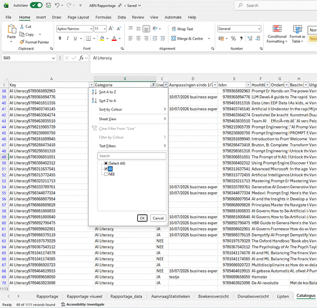Expand the Merge & Centre dropdown arrow
This screenshot has height=308, width=317.
click(208, 38)
